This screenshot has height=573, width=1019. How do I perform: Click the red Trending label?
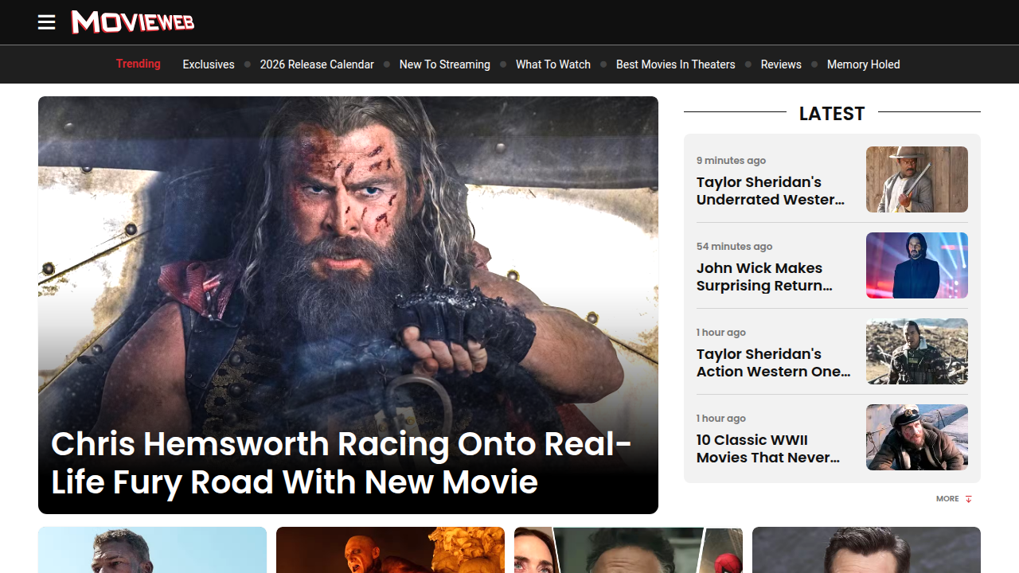tap(139, 64)
